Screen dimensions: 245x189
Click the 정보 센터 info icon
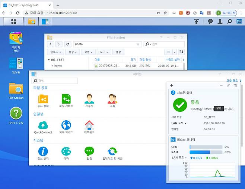coord(43,151)
